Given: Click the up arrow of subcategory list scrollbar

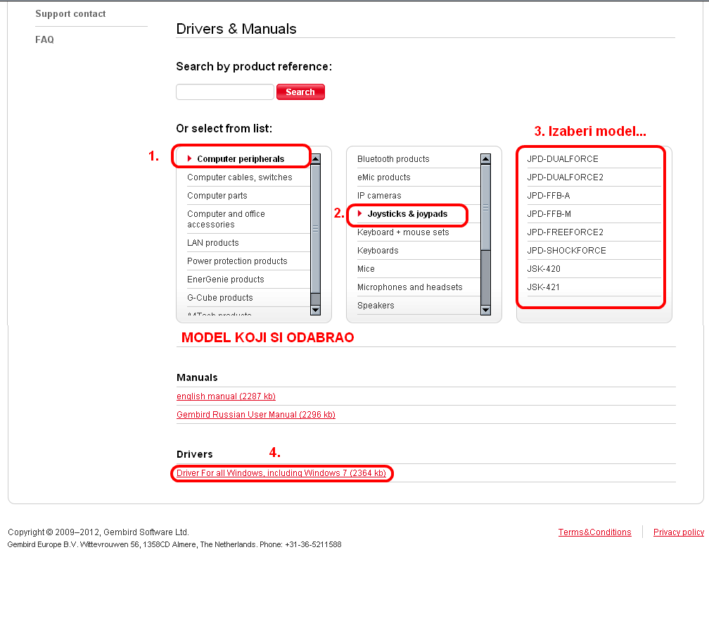Looking at the screenshot, I should point(485,159).
